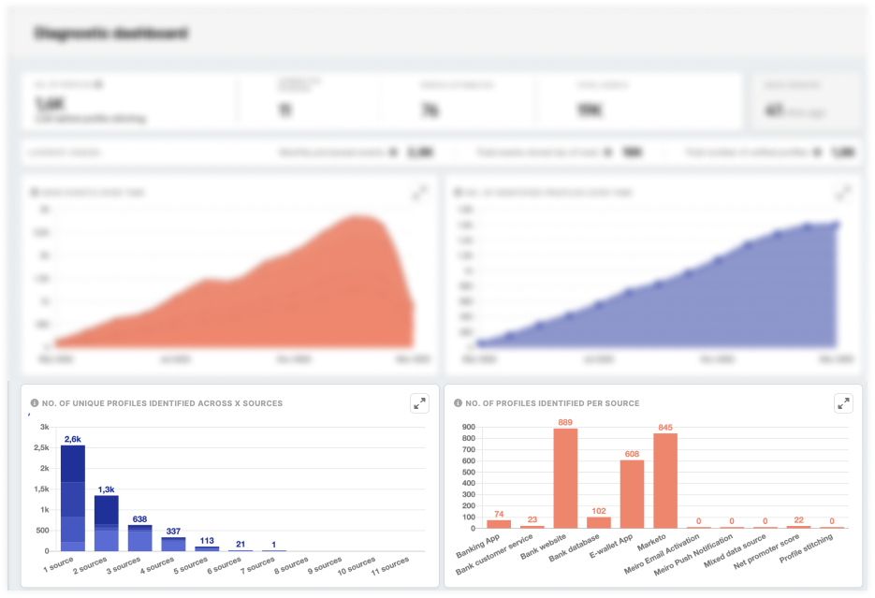
Task: Expand the profiles identified per source chart
Action: [843, 402]
